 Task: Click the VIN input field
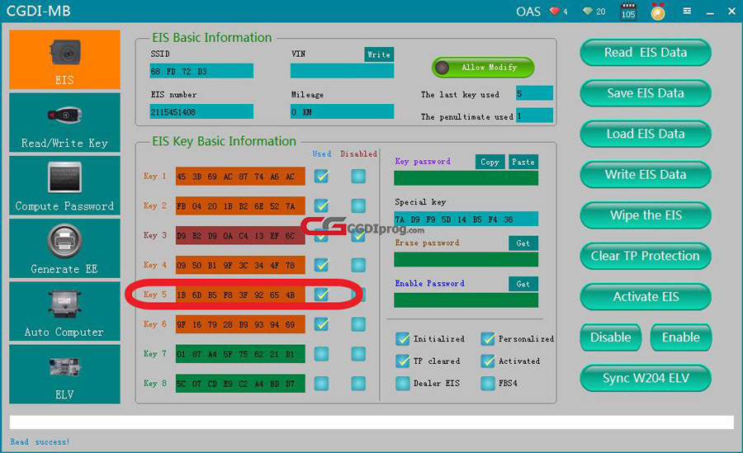(342, 71)
